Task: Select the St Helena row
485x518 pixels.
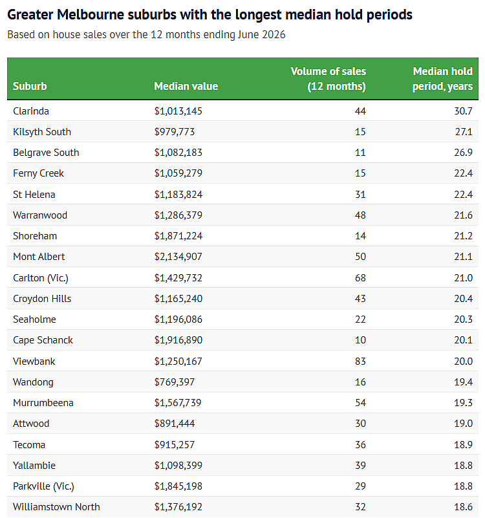Action: [242, 194]
